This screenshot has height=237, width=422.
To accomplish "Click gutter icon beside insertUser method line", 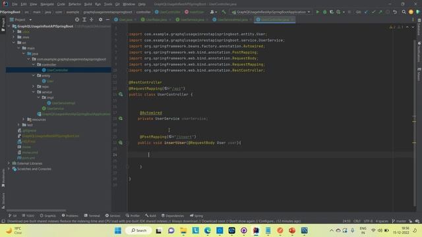I will point(121,143).
